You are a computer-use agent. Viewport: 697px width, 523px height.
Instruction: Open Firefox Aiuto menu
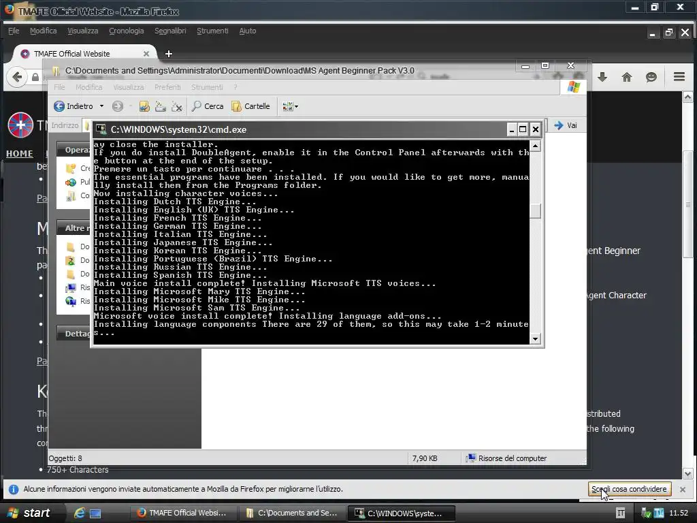248,31
